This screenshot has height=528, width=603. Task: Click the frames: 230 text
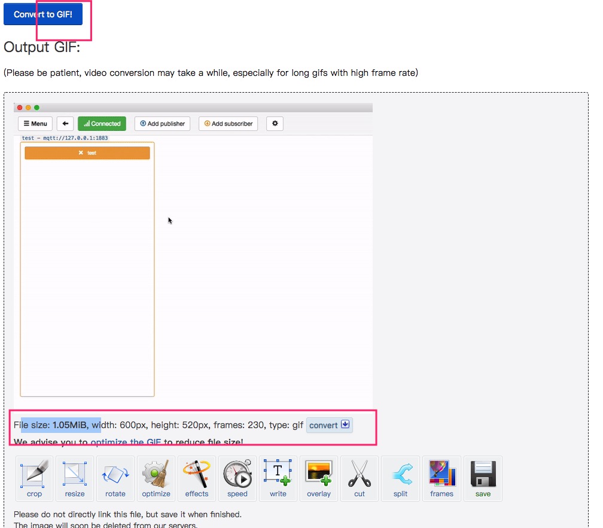point(239,425)
